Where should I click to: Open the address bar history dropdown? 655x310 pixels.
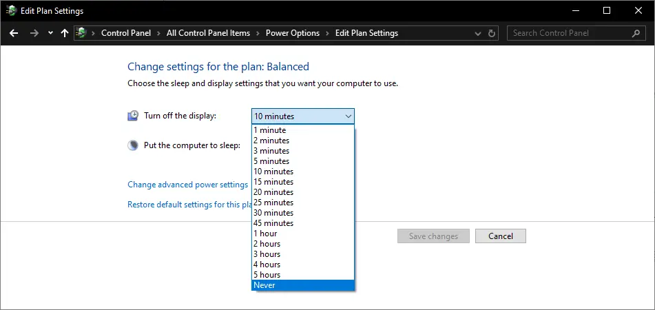(478, 34)
